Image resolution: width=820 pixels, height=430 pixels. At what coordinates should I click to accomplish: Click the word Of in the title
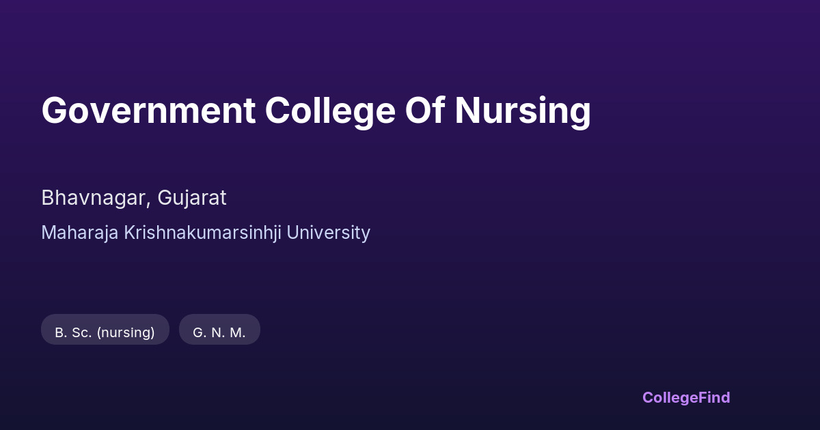click(425, 111)
